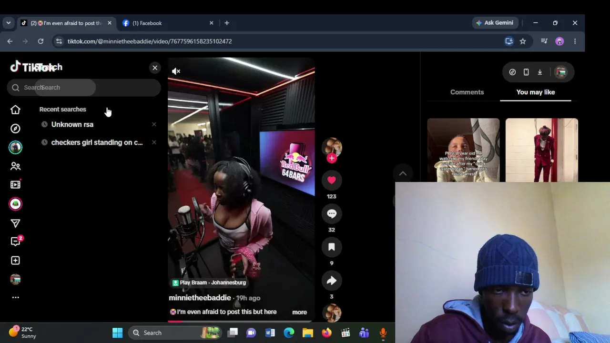Open Activity inbox with 2 notifications
This screenshot has height=343, width=610.
click(x=15, y=242)
